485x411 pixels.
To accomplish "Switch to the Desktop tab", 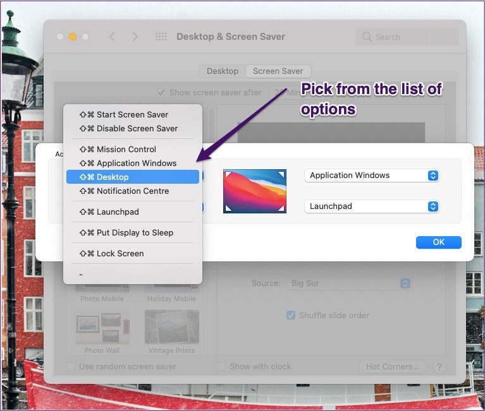I will (223, 71).
